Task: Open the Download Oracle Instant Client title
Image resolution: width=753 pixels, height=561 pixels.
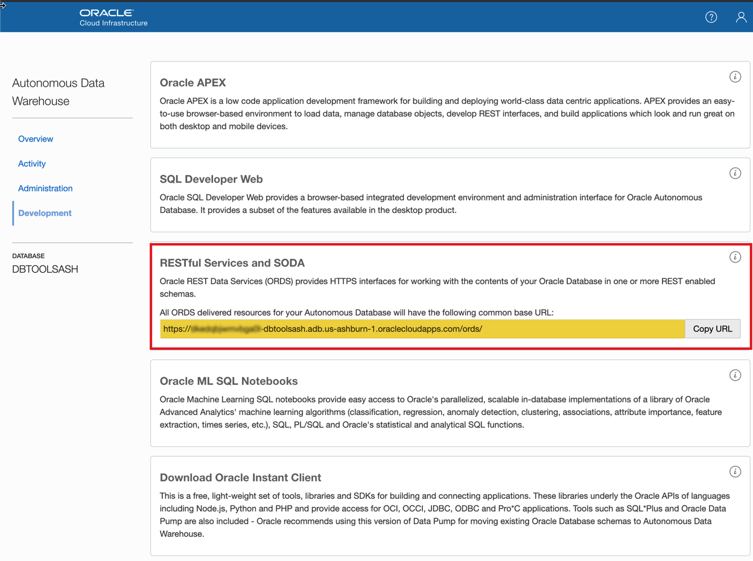Action: click(x=240, y=478)
